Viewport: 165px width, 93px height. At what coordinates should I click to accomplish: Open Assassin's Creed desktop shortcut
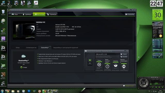tap(29, 4)
